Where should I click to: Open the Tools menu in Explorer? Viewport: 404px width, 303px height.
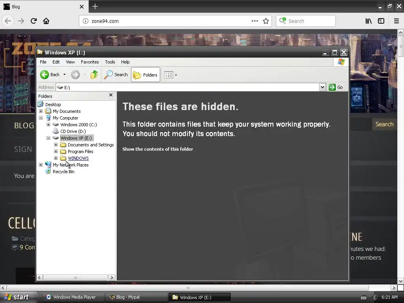coord(110,62)
